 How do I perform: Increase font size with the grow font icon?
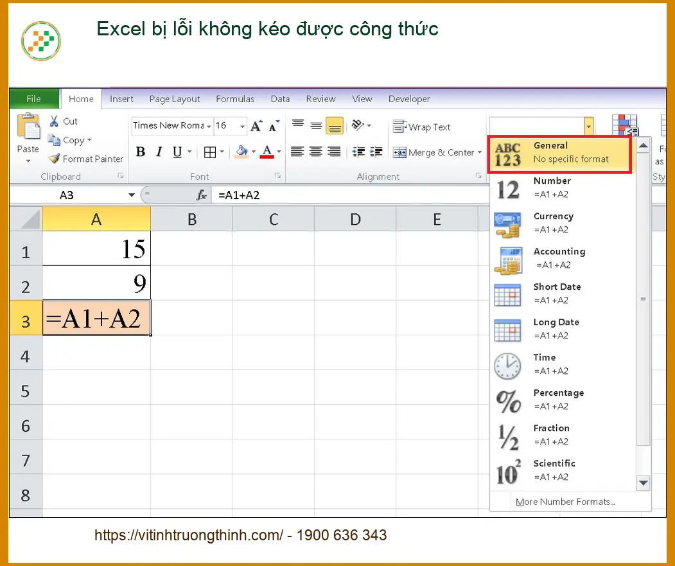(x=256, y=126)
